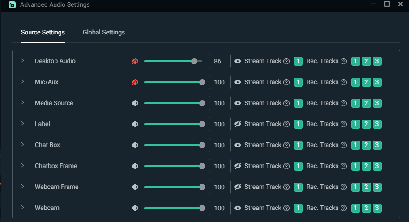Mute the Media Source audio
Screen dimensions: 409x222
tap(135, 103)
